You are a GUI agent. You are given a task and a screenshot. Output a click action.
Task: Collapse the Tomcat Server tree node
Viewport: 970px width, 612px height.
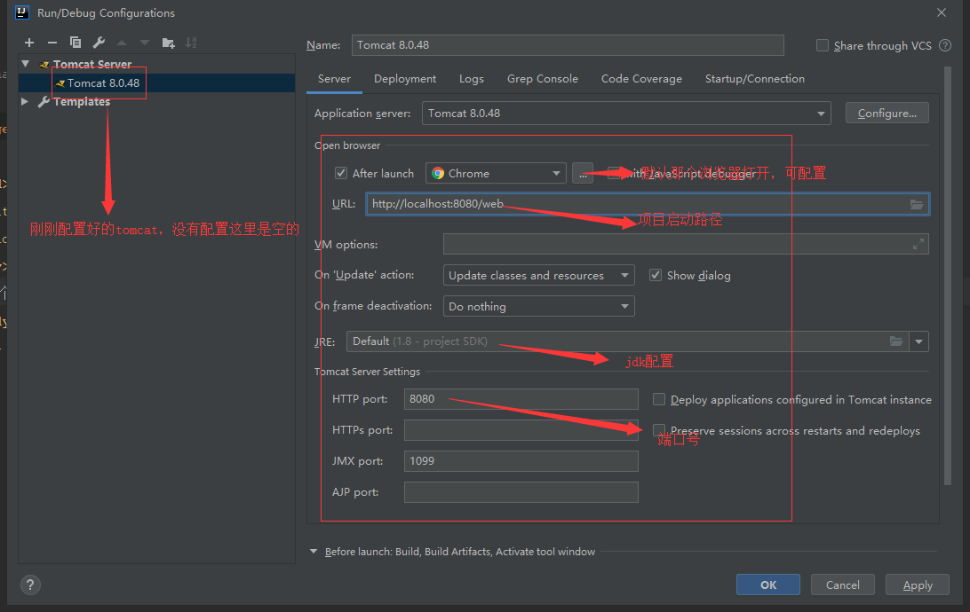(x=26, y=64)
